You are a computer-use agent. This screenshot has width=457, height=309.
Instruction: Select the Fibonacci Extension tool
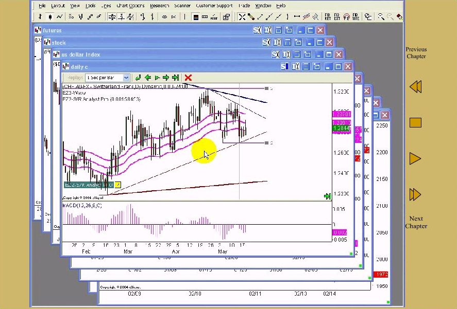click(x=336, y=17)
